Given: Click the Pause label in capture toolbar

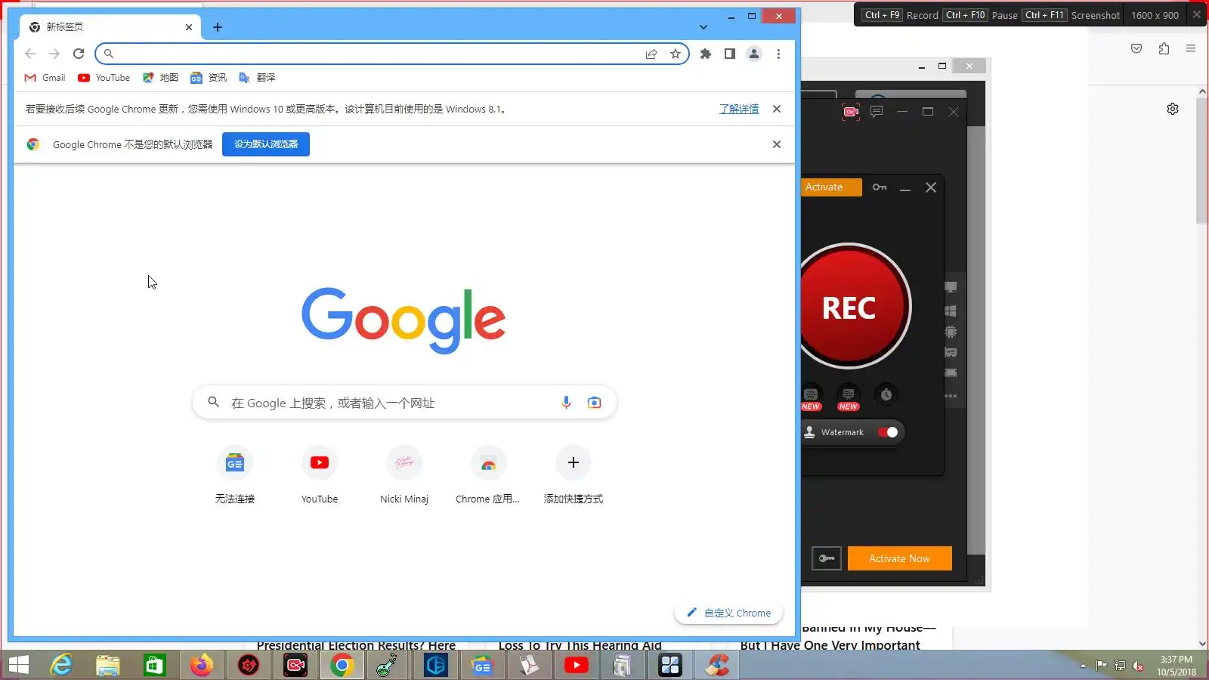Looking at the screenshot, I should (1004, 15).
